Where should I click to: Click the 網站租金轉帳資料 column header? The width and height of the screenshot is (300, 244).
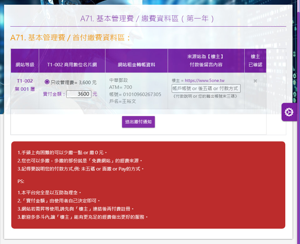click(136, 65)
